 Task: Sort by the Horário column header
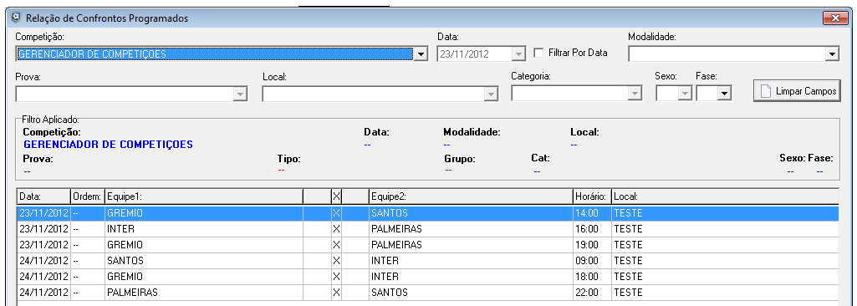coord(591,196)
